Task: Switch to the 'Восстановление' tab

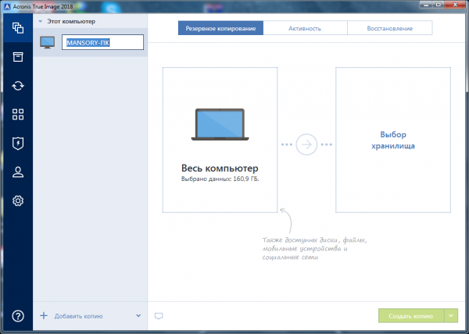Action: coord(389,28)
